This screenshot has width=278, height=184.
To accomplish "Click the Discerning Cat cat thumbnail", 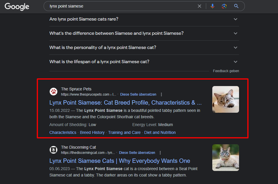I will click(226, 158).
